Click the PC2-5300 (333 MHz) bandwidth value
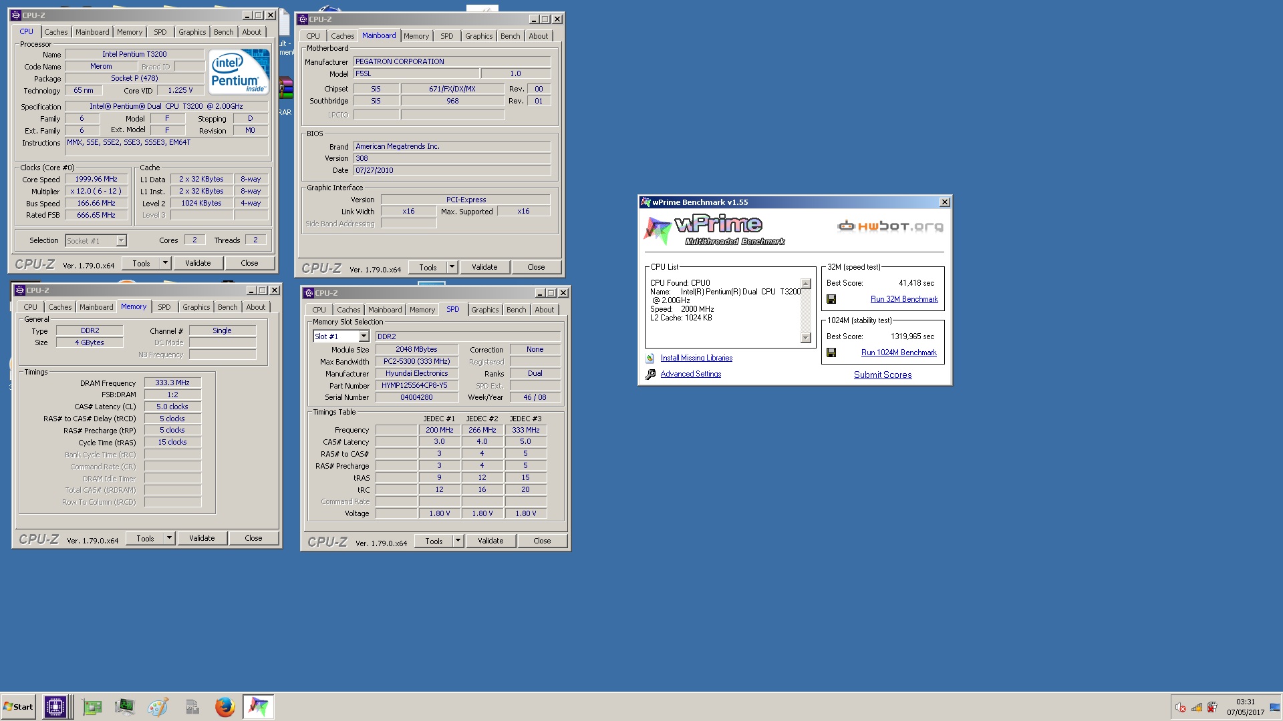Image resolution: width=1283 pixels, height=721 pixels. tap(416, 361)
